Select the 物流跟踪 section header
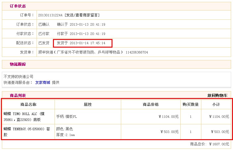233x150 pixels. 18,64
